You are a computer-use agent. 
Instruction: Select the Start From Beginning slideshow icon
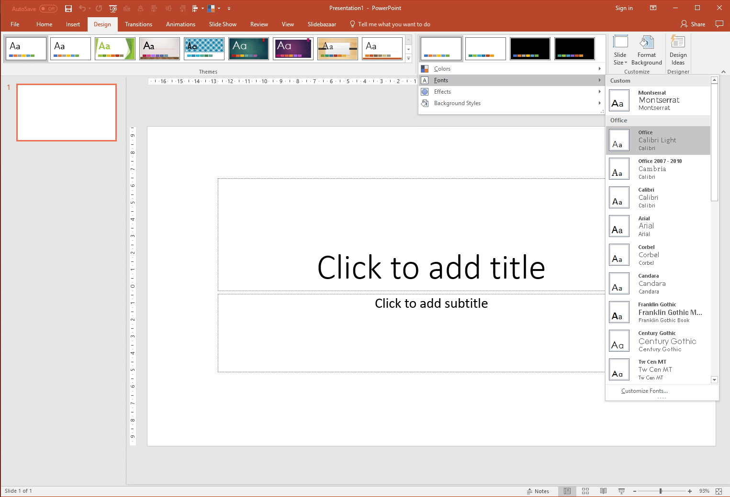click(x=113, y=8)
